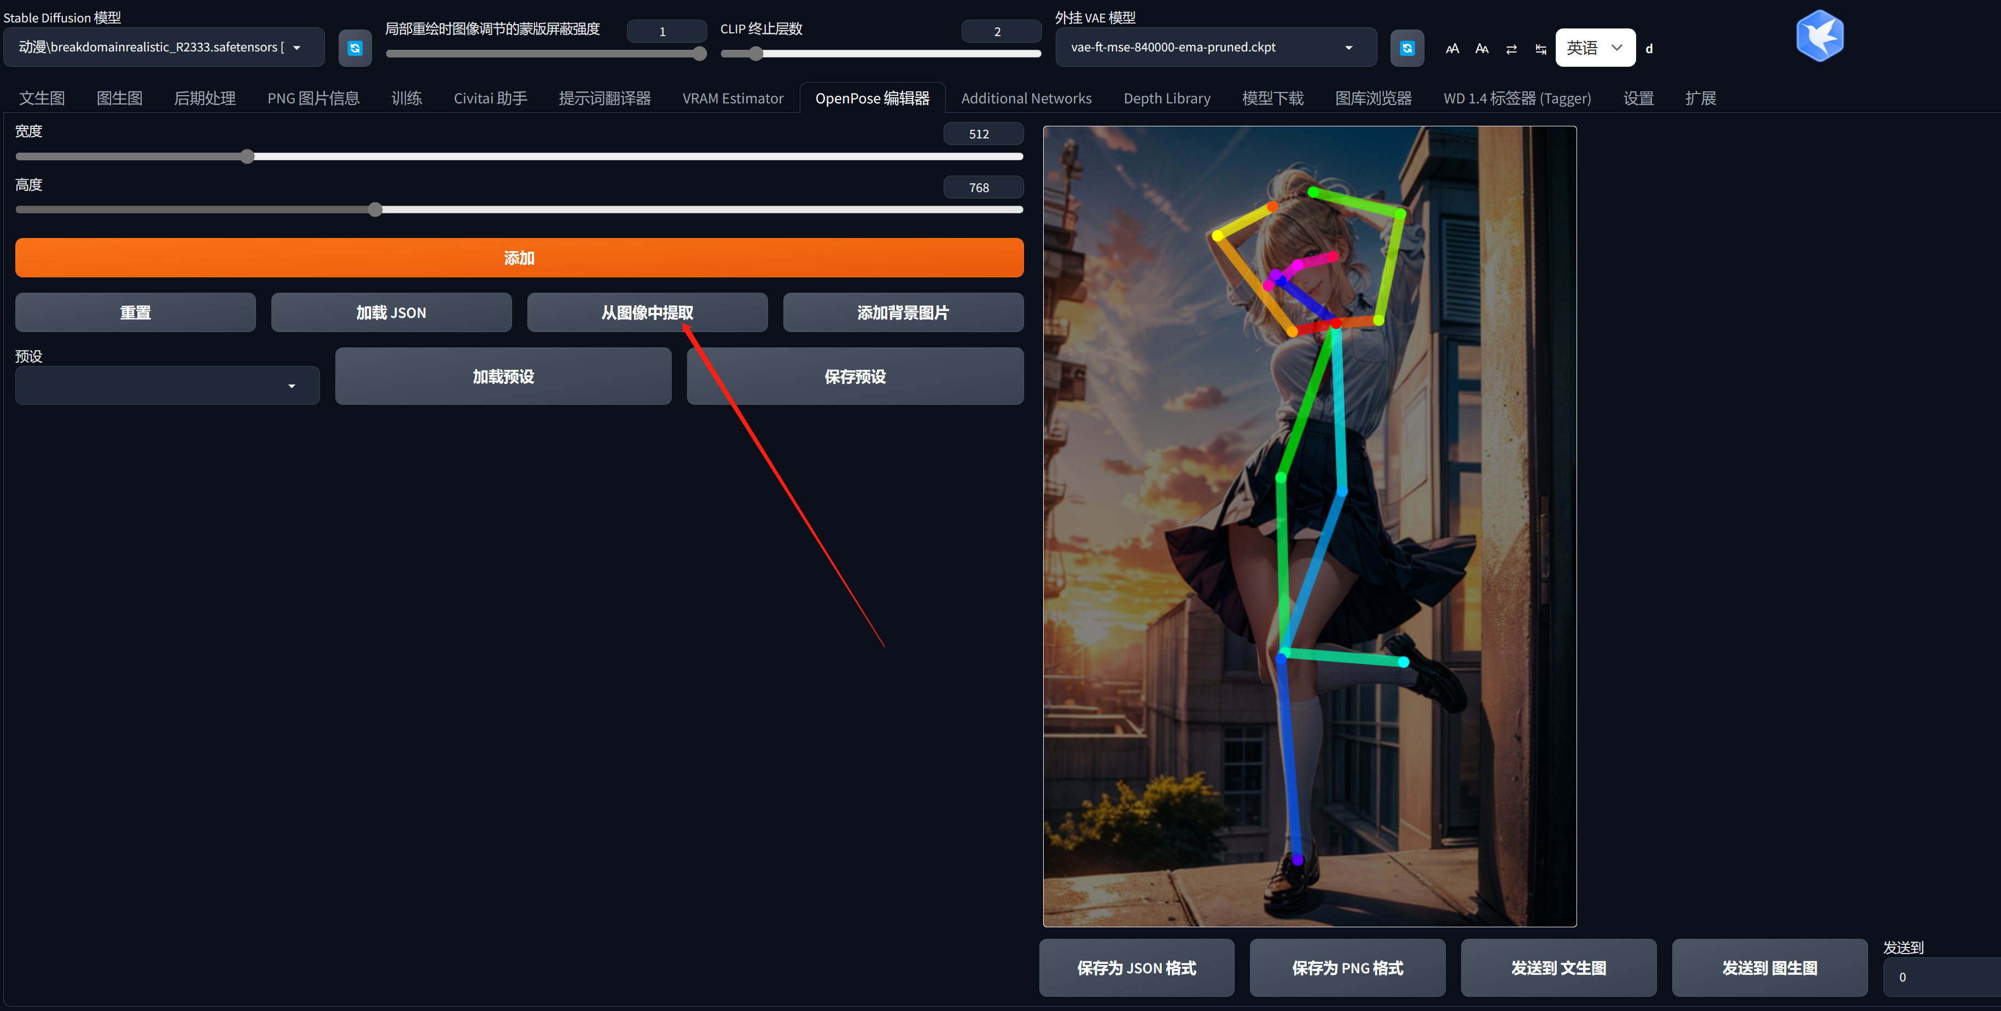Open the Stable Diffusion model dropdown
Screen dimensions: 2001x1011
(164, 48)
